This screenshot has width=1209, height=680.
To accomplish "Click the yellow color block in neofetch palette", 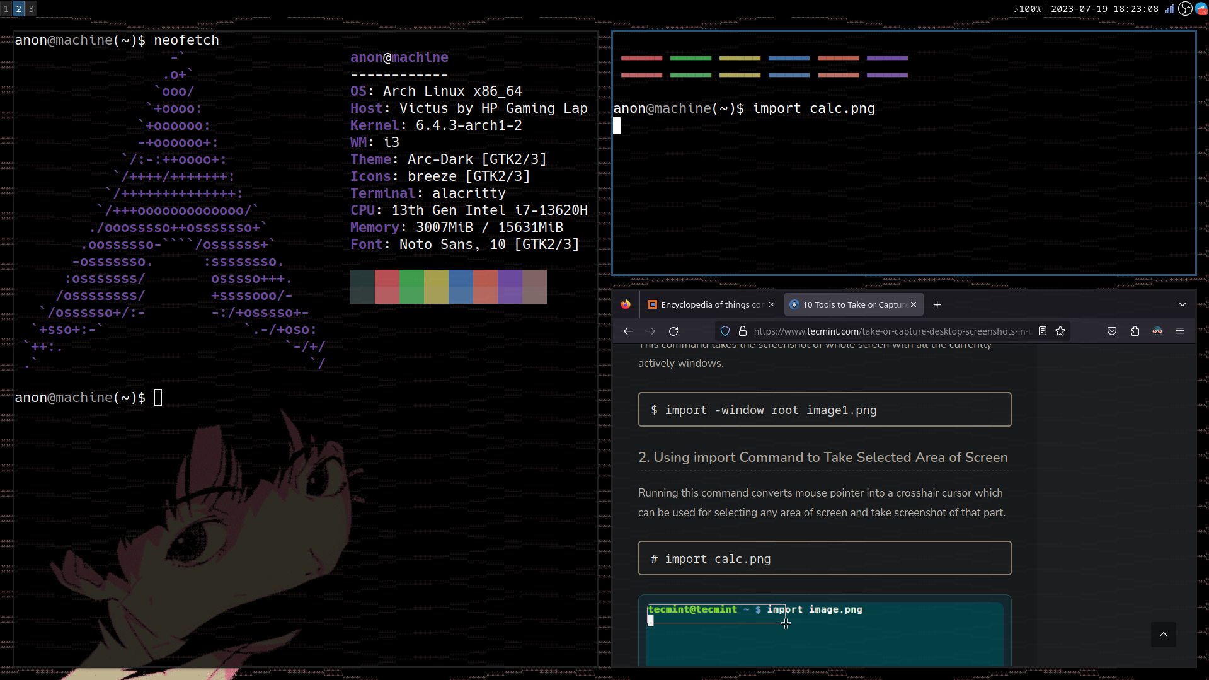I will point(436,287).
